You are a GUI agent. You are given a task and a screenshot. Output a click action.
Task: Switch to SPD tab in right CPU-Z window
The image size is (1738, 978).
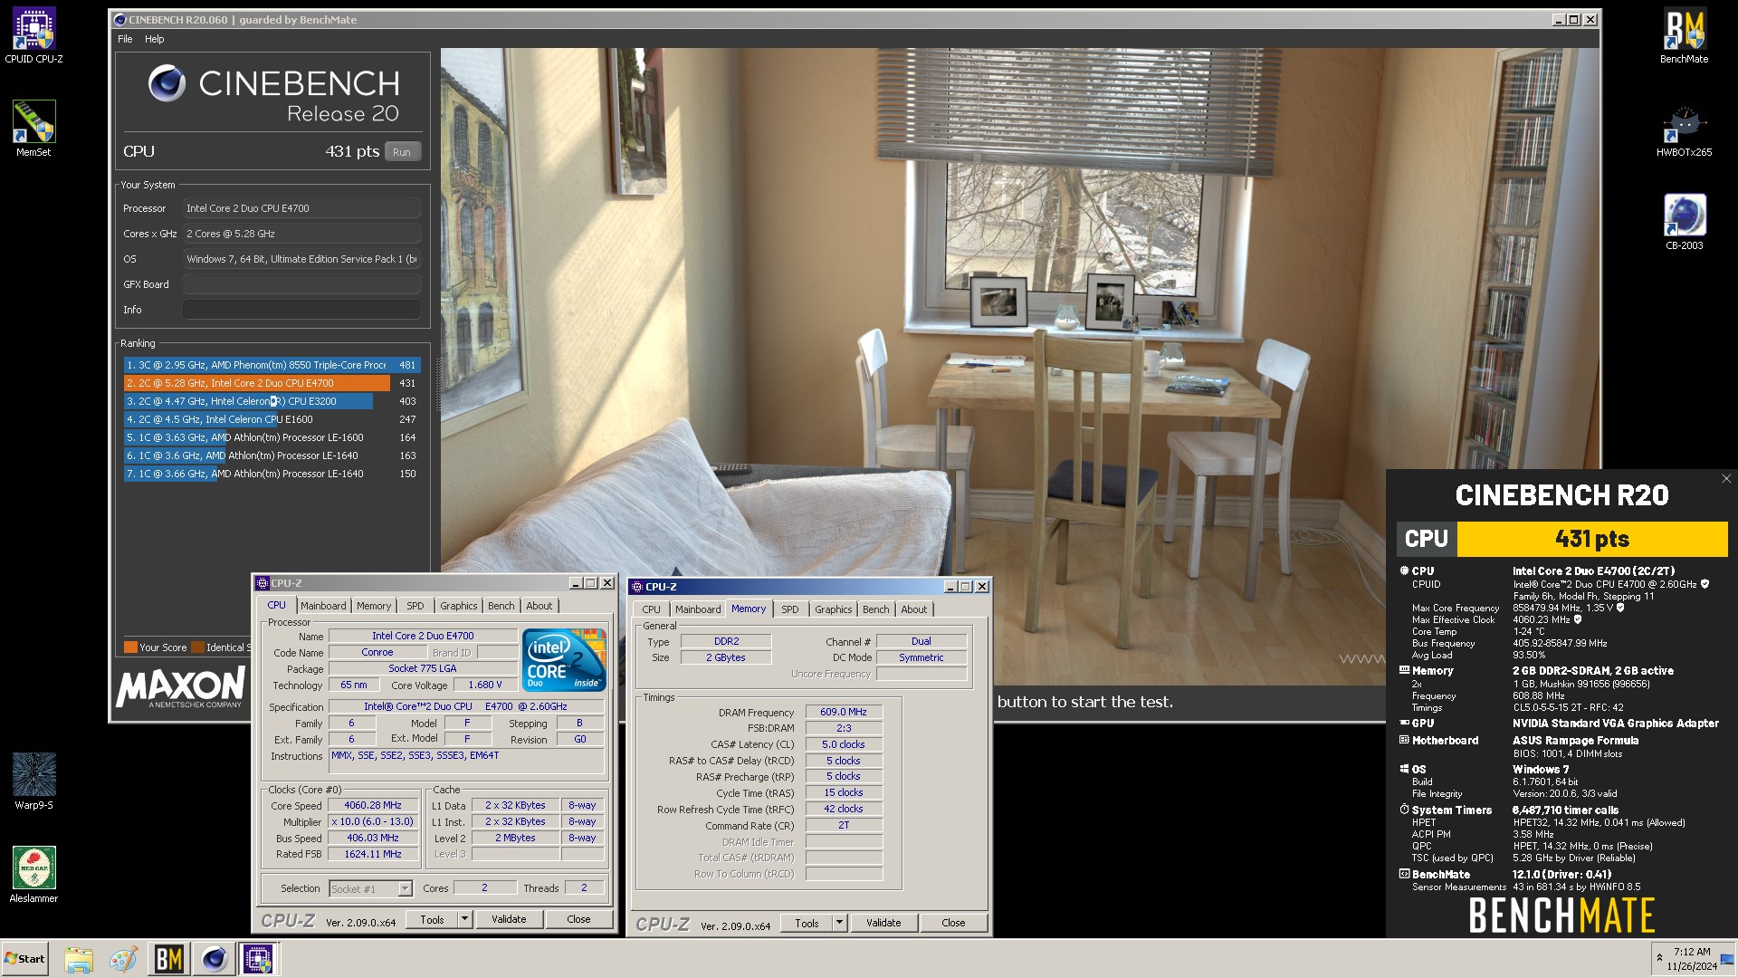click(x=790, y=609)
